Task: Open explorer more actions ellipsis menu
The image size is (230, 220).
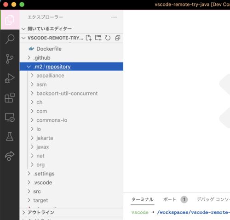Action: [x=114, y=17]
